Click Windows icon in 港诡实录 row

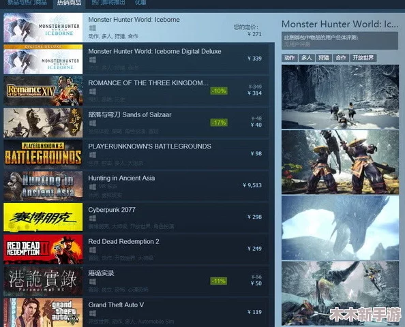93,281
